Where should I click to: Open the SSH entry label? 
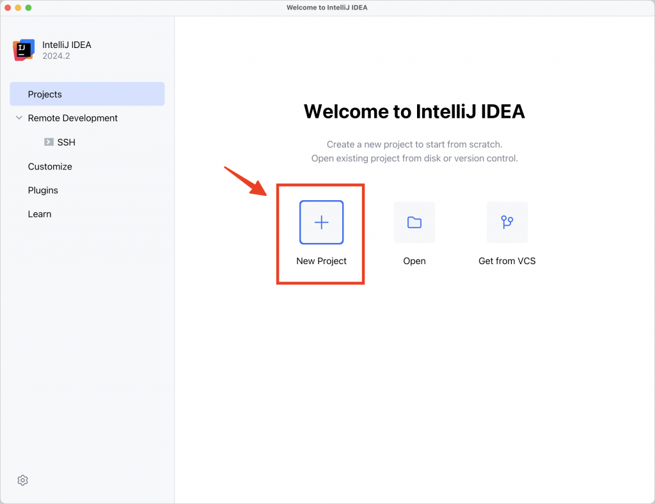[67, 143]
